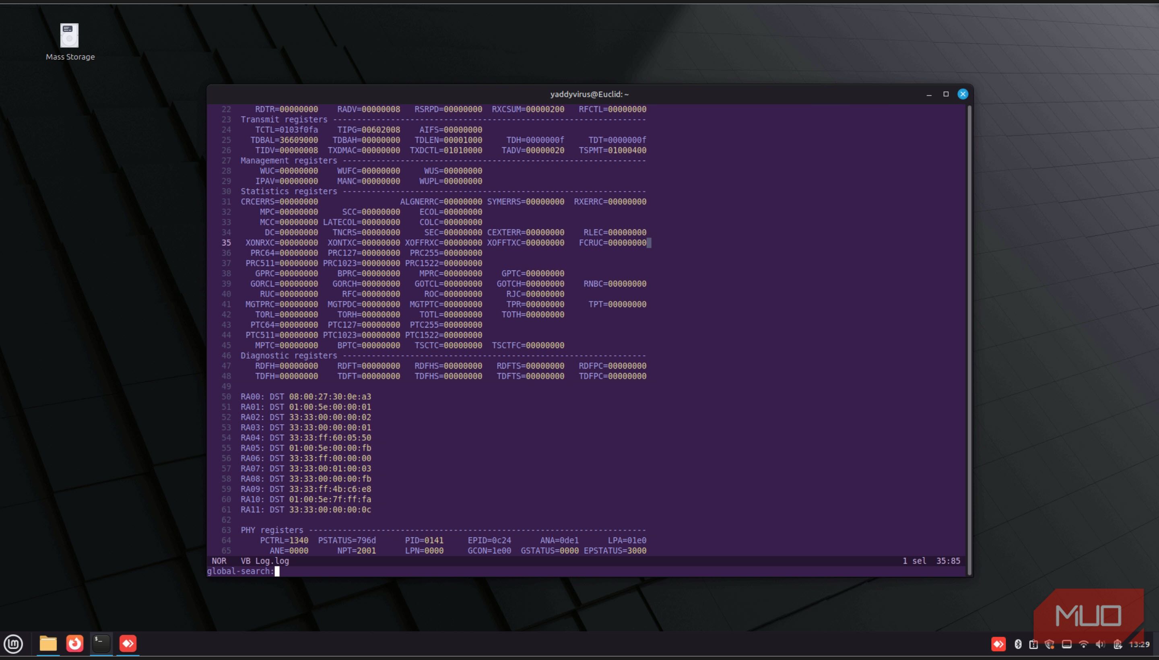The height and width of the screenshot is (660, 1159).
Task: Click the '1 sel' status entry
Action: tap(914, 561)
